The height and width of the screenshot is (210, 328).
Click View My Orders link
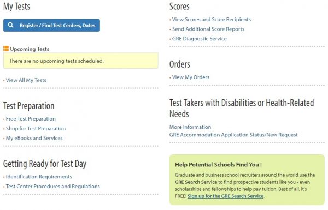(x=191, y=77)
